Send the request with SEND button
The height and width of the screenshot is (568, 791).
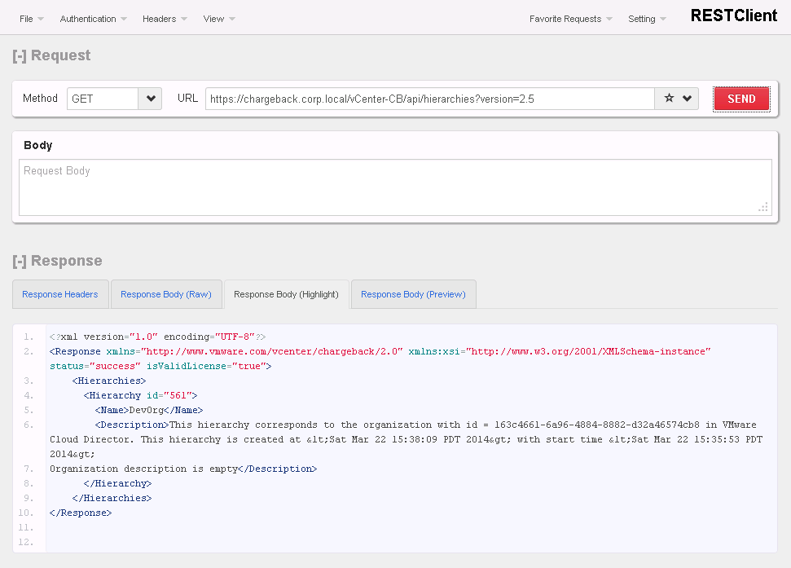point(741,99)
